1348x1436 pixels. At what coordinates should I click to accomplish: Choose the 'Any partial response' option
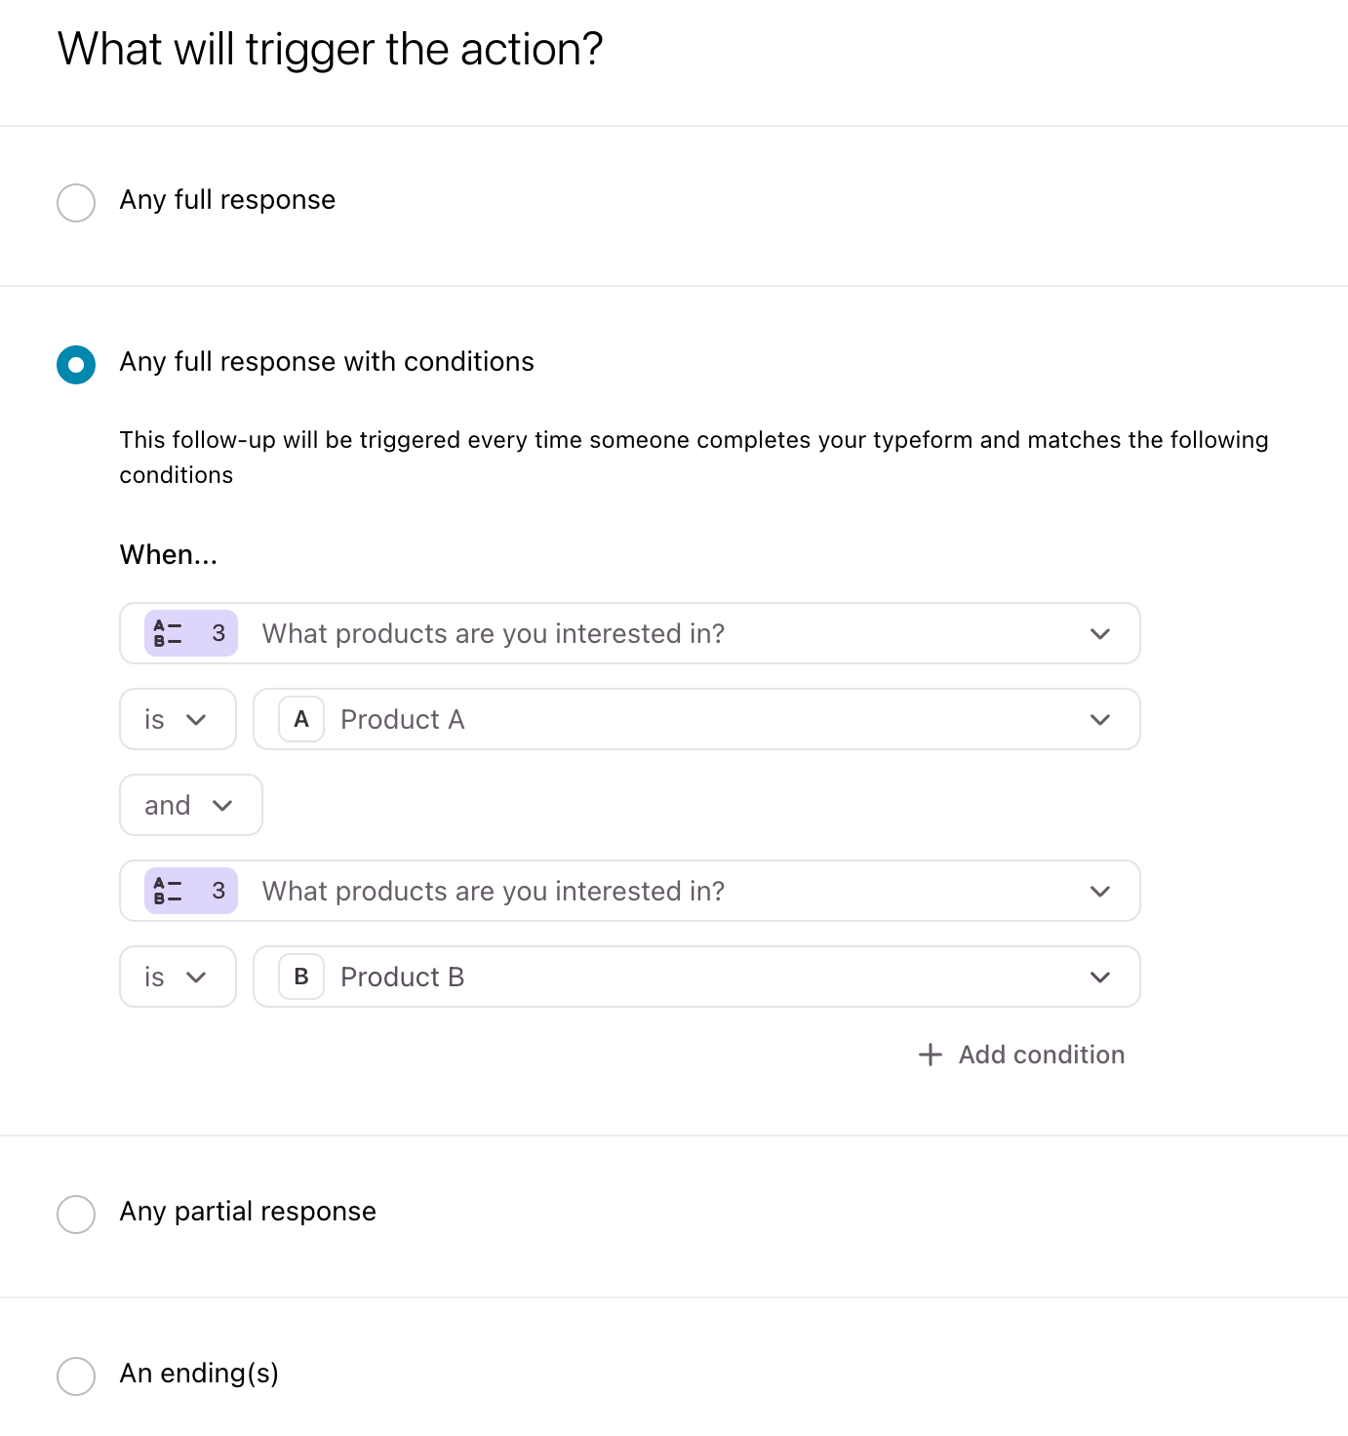pyautogui.click(x=76, y=1215)
